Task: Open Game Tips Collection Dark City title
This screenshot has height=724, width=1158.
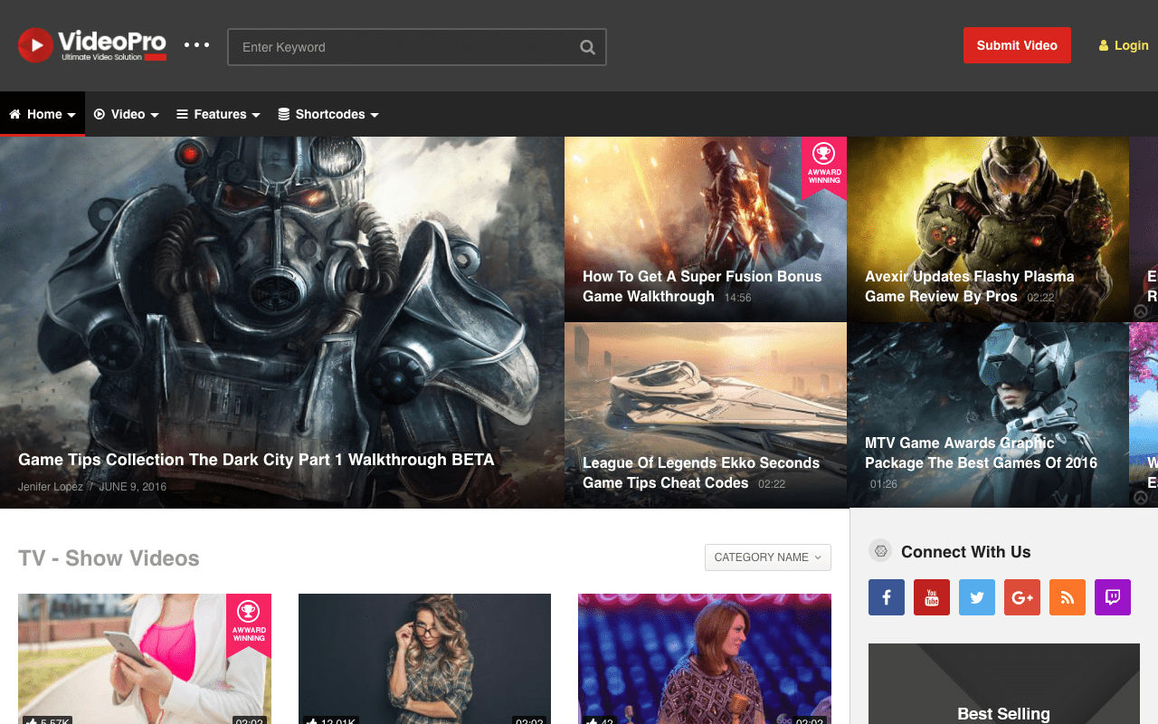Action: [x=256, y=460]
